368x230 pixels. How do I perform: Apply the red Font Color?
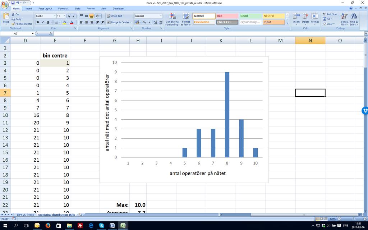coord(72,22)
